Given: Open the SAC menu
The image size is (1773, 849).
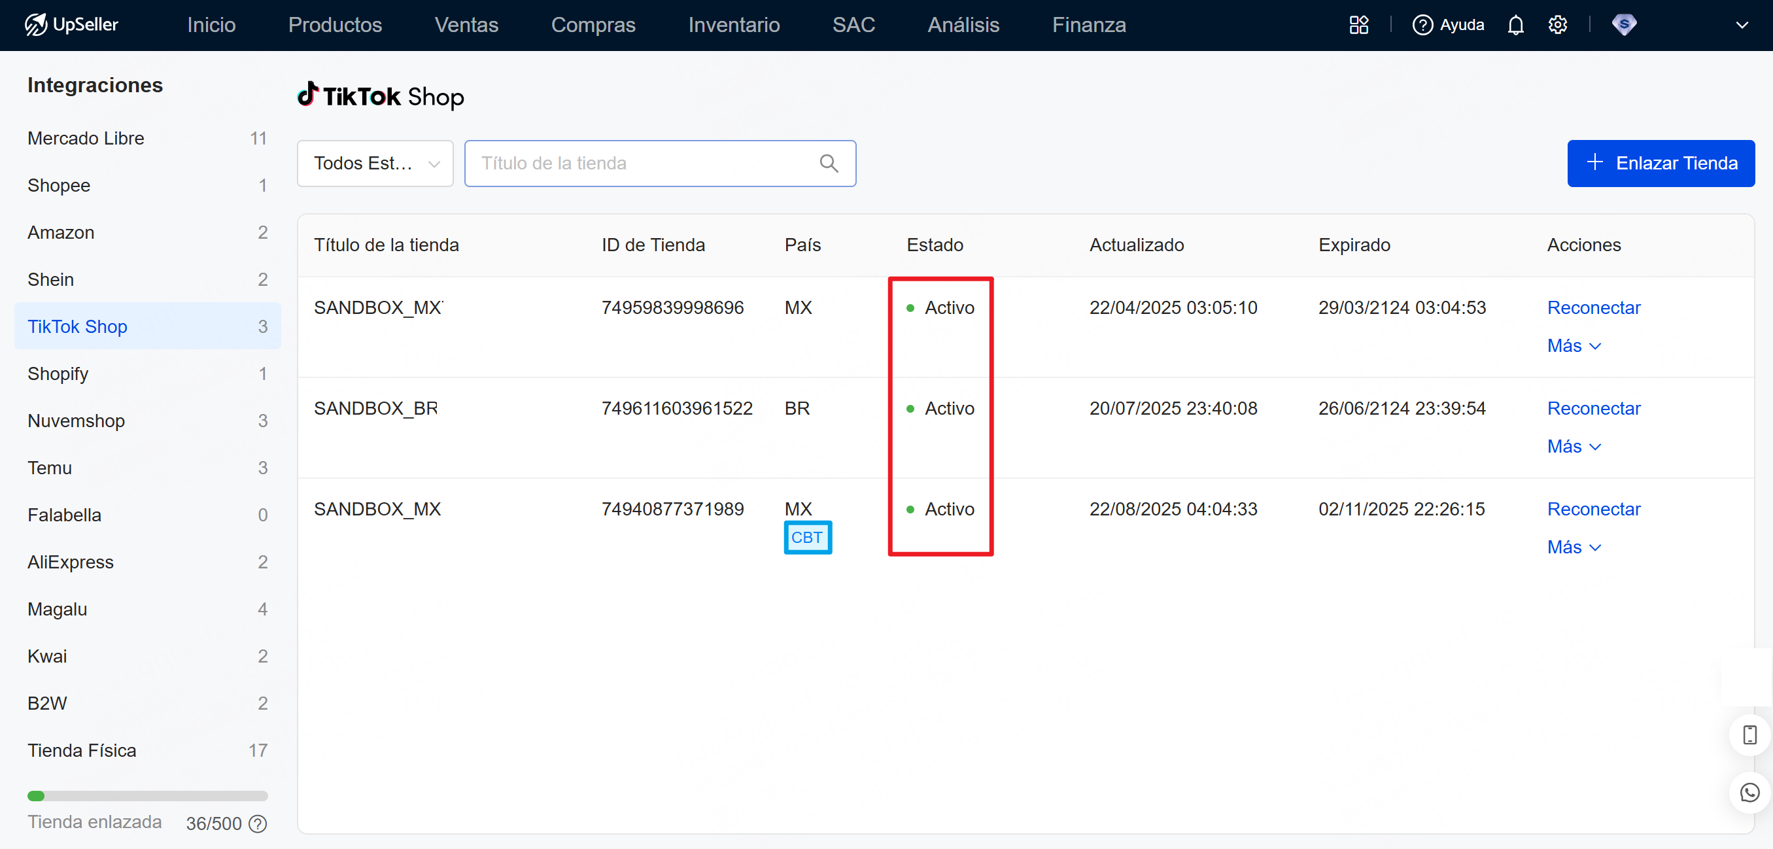Looking at the screenshot, I should pos(853,25).
